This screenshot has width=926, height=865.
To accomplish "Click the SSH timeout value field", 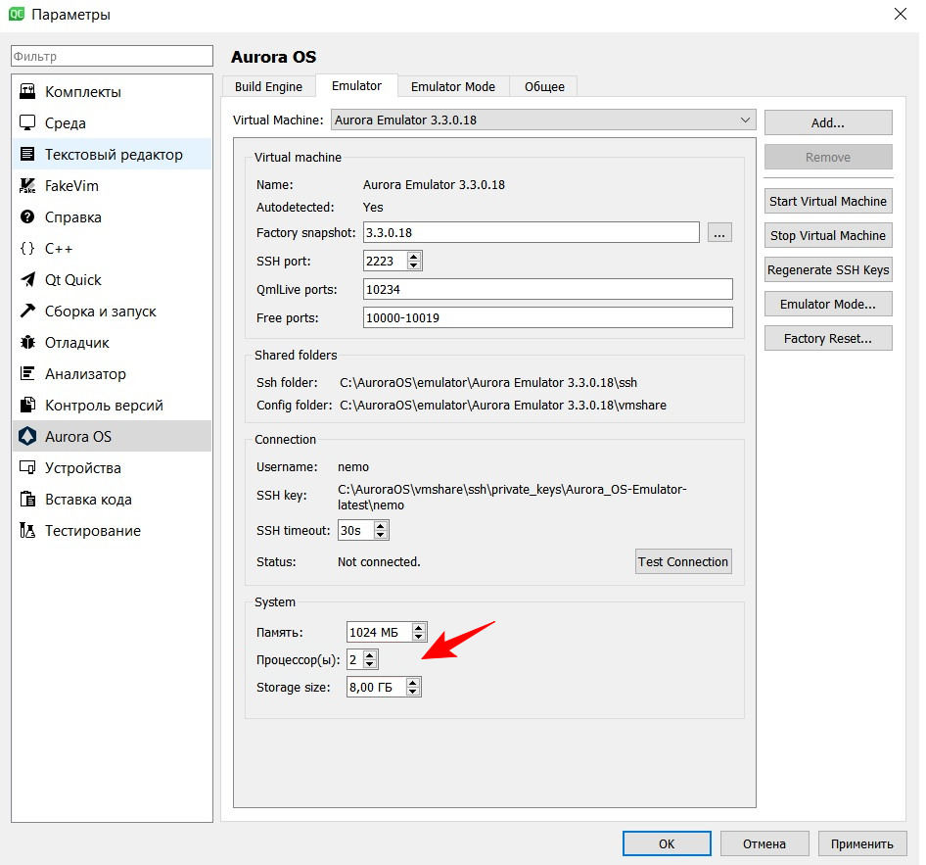I will (356, 531).
